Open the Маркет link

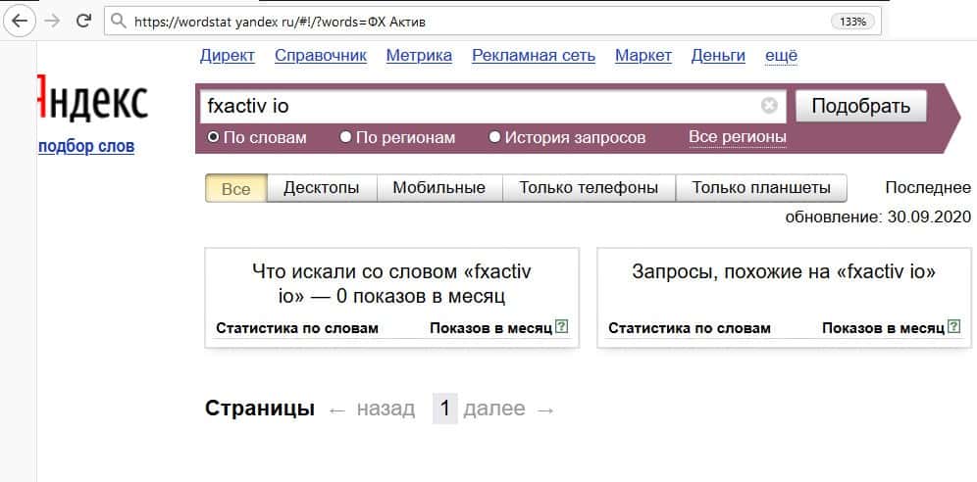point(643,56)
